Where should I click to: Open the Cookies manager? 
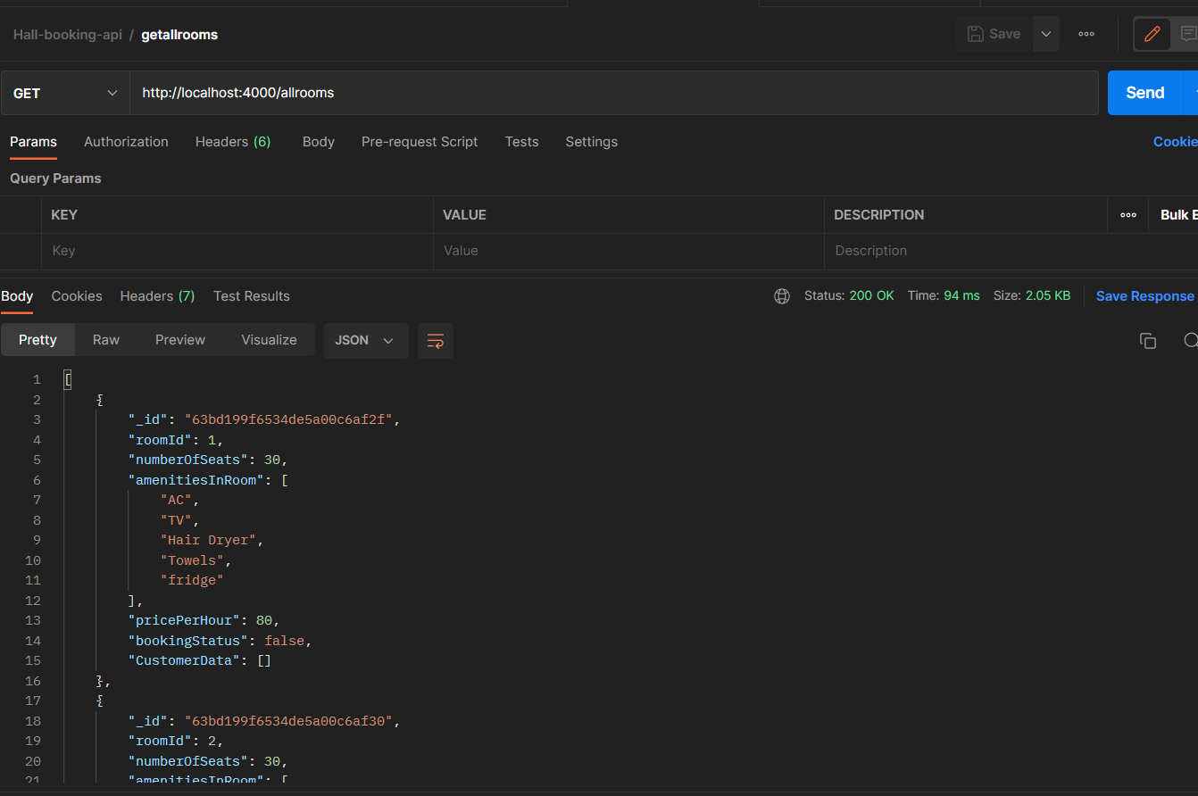[x=1175, y=142]
